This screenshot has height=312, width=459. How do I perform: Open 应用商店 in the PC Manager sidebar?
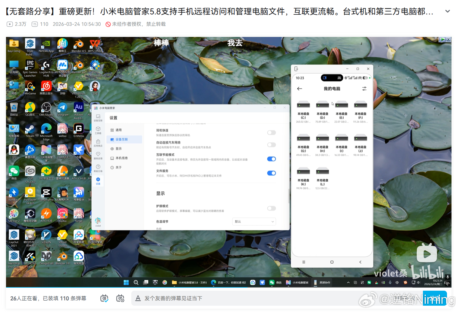click(98, 143)
